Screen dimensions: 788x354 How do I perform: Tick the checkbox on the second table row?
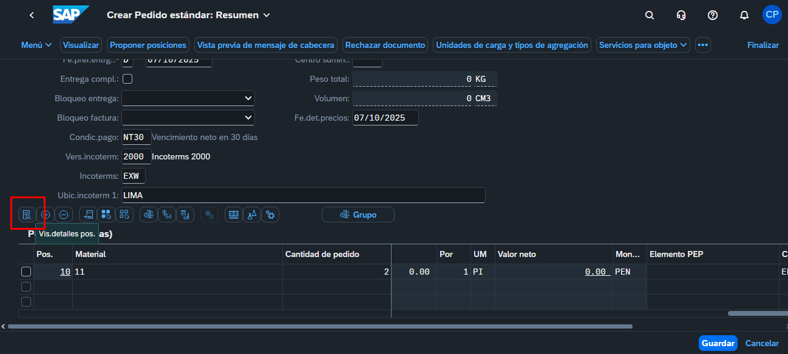coord(26,287)
